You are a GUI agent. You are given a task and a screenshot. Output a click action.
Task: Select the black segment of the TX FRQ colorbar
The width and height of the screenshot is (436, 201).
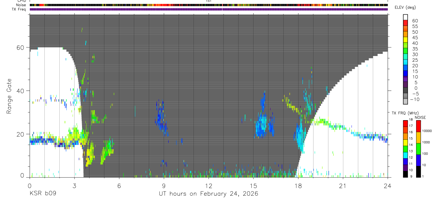(405, 174)
